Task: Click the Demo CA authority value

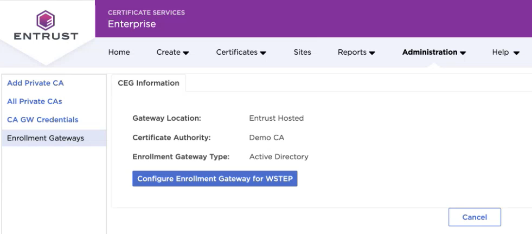Action: click(x=266, y=138)
